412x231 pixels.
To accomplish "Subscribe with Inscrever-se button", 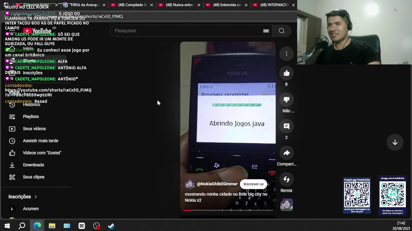I will click(x=253, y=184).
